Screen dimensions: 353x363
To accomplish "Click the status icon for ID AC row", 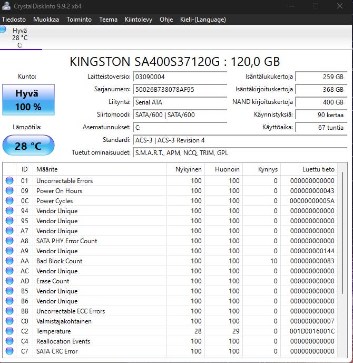I will pos(9,271).
